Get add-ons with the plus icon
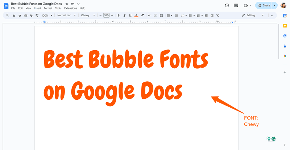Viewport: 290px width, 150px height. pos(285,72)
